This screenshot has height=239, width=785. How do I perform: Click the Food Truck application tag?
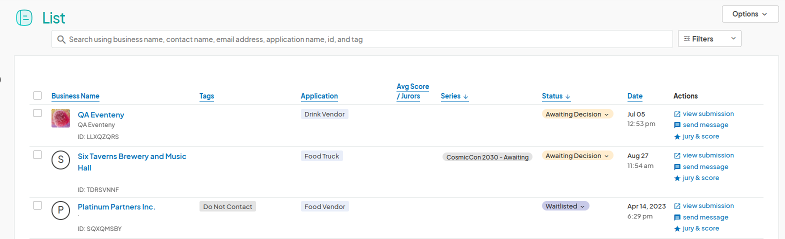[322, 156]
